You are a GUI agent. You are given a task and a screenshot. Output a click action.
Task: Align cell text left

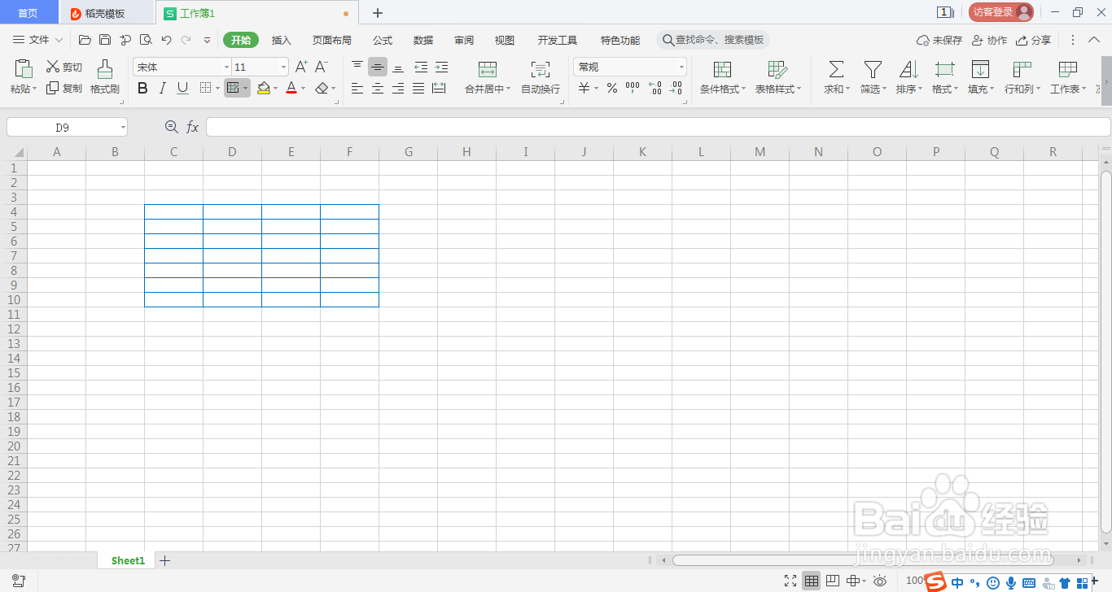tap(357, 88)
